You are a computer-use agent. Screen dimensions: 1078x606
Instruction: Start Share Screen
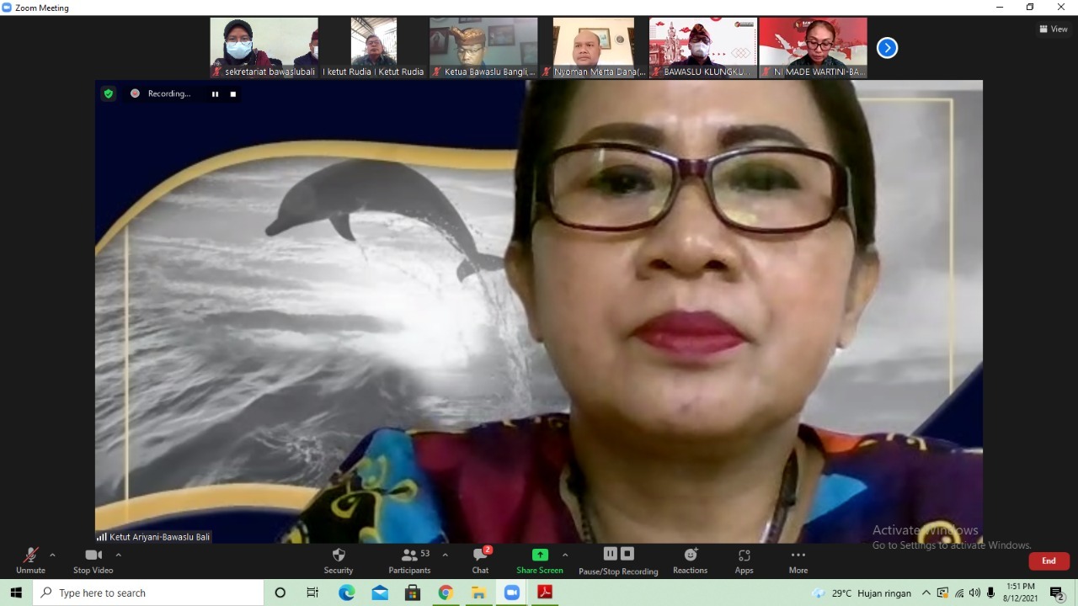pyautogui.click(x=539, y=561)
